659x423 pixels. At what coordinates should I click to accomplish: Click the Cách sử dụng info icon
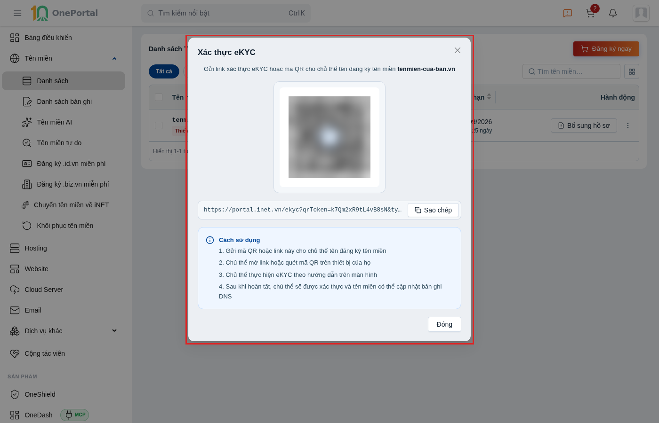click(210, 240)
